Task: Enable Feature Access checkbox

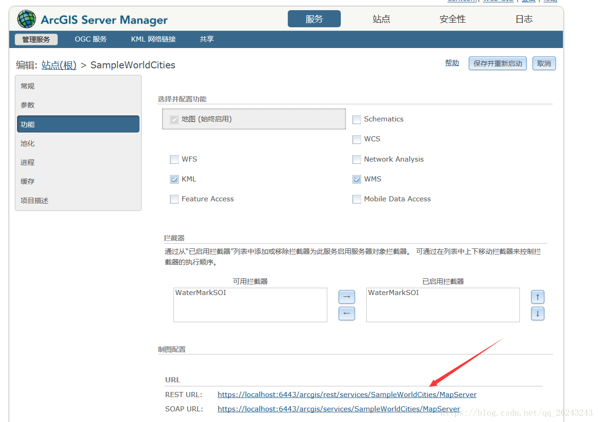Action: point(175,199)
